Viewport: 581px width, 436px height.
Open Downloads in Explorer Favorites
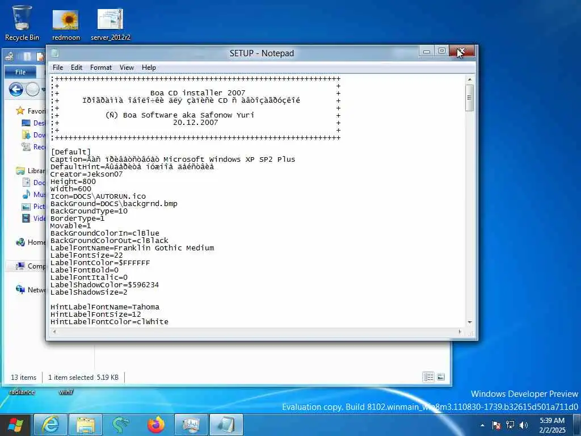tap(33, 135)
